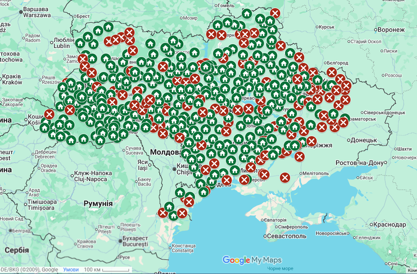
Task: Open the red X marker beside the Одеса label
Action: pyautogui.click(x=227, y=180)
